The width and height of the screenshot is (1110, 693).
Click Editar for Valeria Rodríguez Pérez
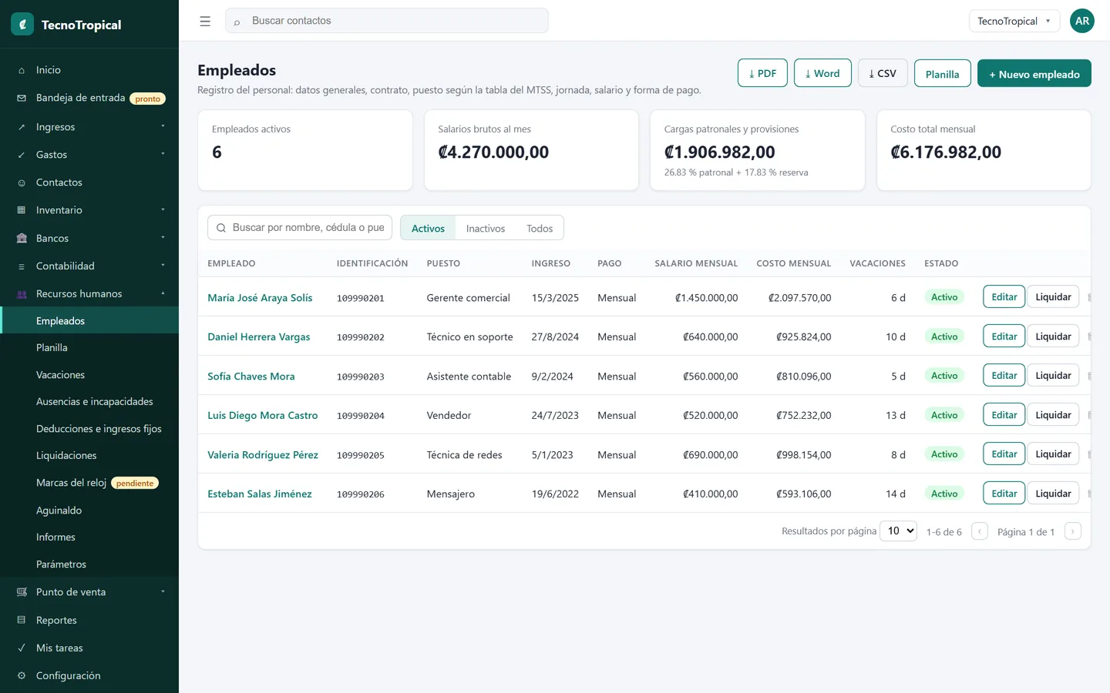(1004, 454)
